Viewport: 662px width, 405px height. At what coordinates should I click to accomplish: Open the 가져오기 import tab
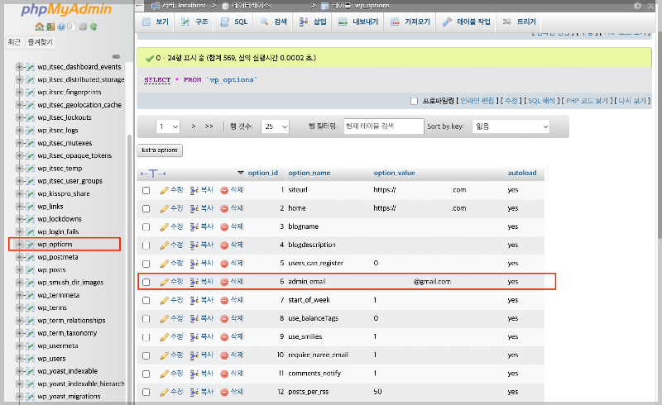pyautogui.click(x=410, y=22)
